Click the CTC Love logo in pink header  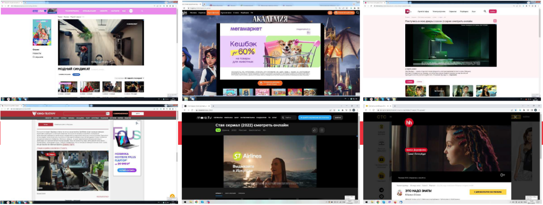pyautogui.click(x=40, y=11)
